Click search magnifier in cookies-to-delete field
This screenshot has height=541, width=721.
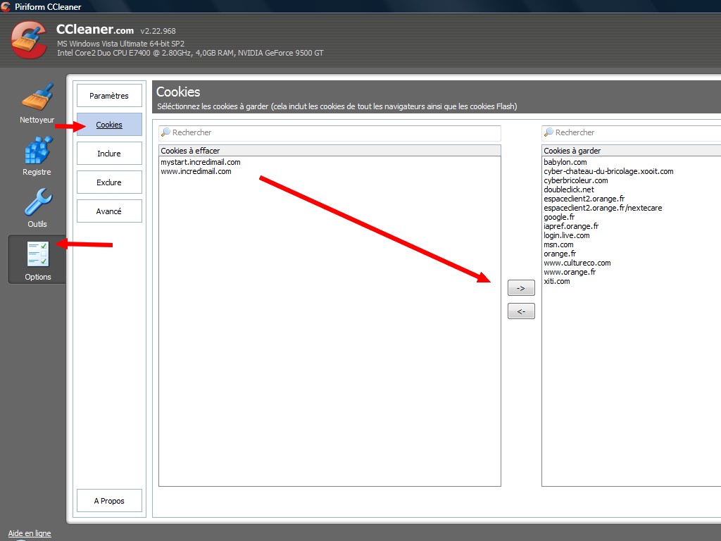pos(165,132)
